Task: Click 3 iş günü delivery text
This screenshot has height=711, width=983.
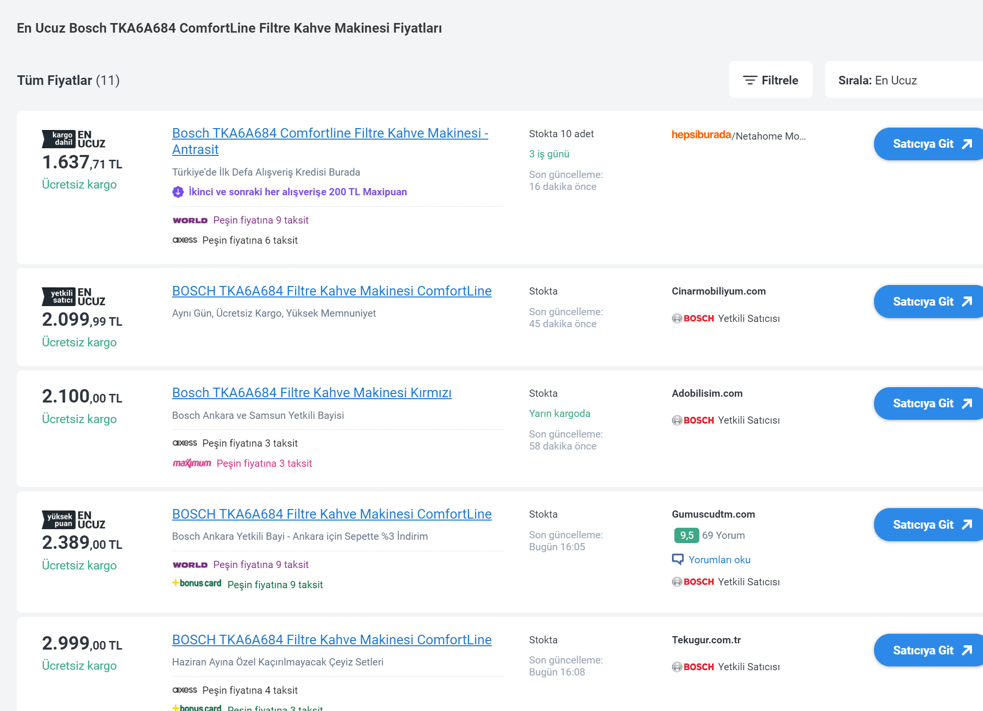Action: pos(549,154)
